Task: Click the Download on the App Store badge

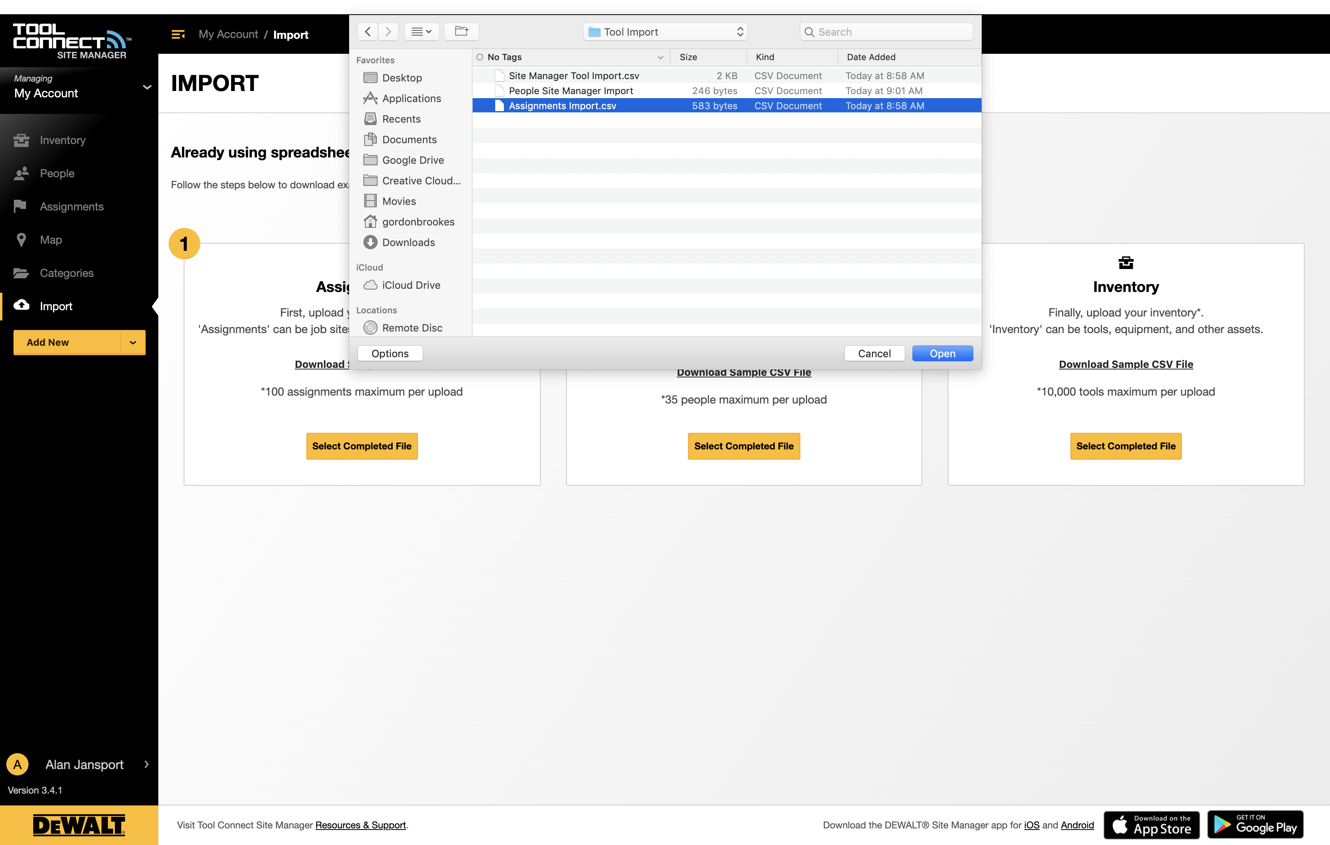Action: (x=1151, y=825)
